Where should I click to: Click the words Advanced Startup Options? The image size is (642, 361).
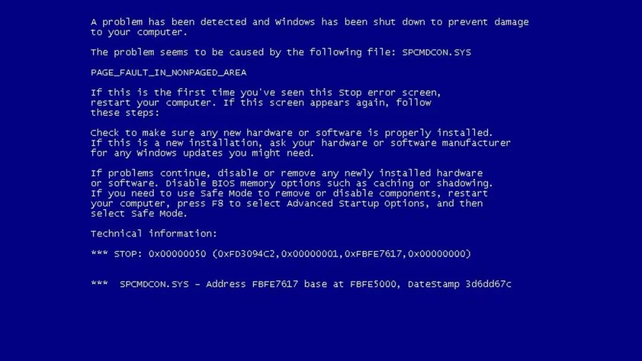(355, 204)
